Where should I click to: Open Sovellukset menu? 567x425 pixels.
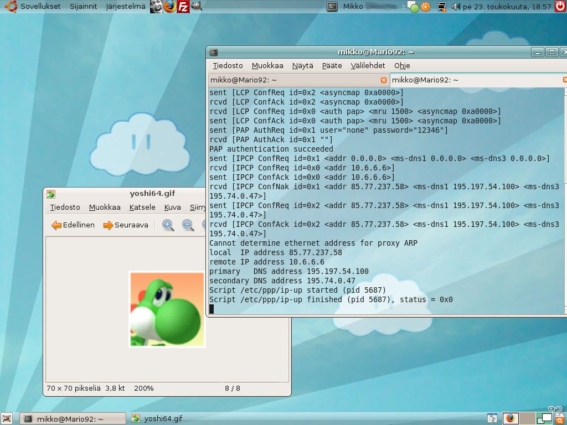(40, 6)
